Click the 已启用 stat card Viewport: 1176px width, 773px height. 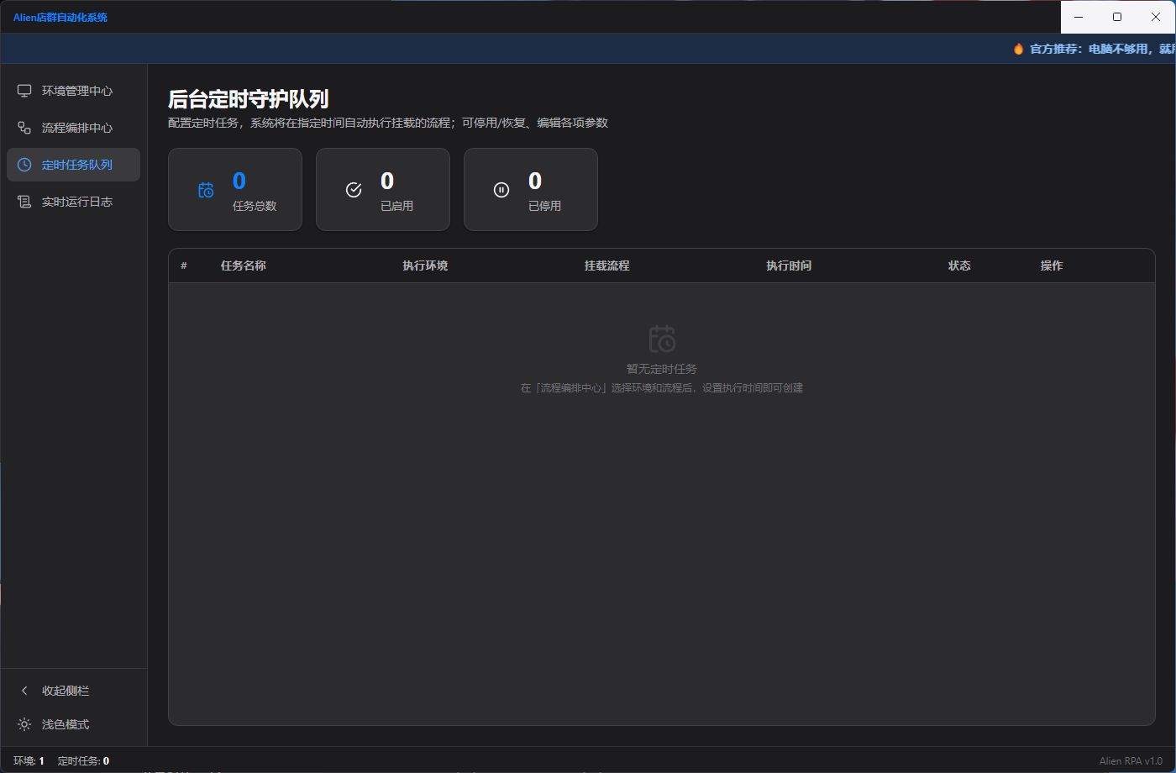(x=383, y=190)
